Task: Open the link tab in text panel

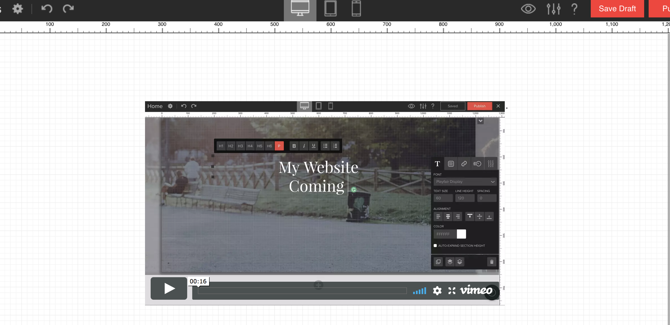Action: [464, 164]
